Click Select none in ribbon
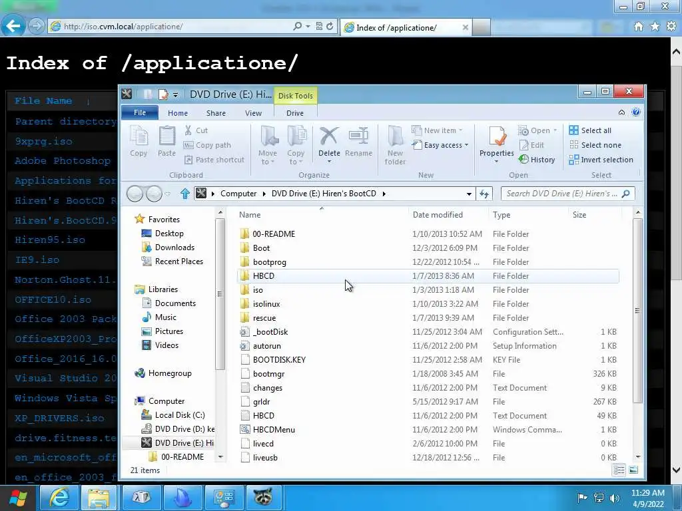Image resolution: width=682 pixels, height=511 pixels. click(x=595, y=145)
